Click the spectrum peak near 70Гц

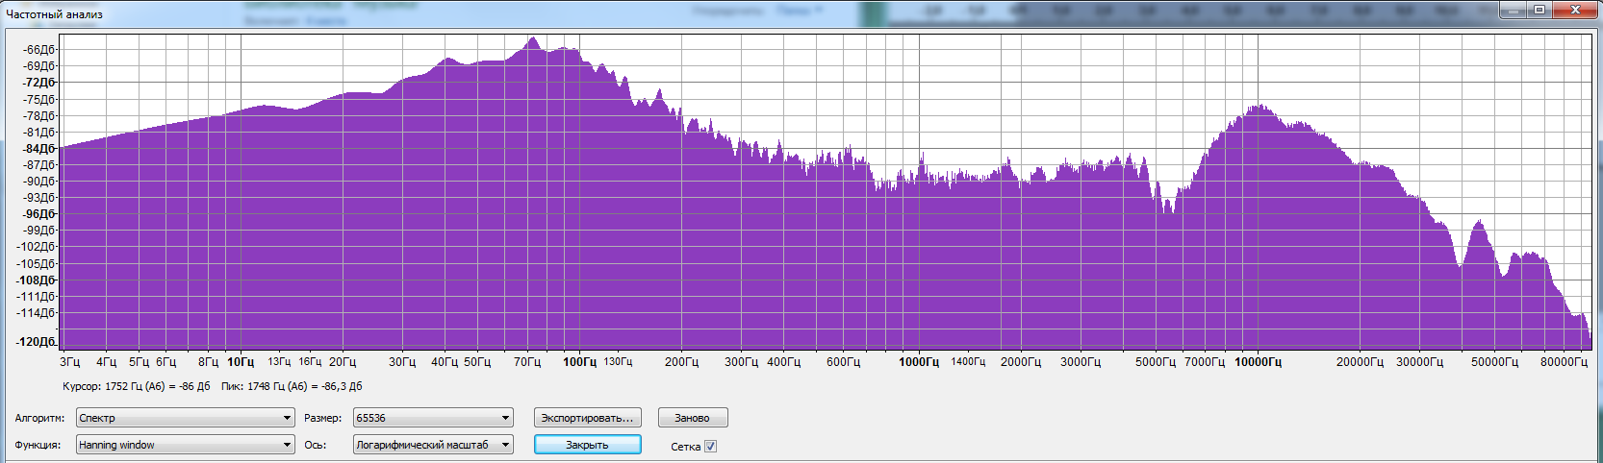[532, 39]
